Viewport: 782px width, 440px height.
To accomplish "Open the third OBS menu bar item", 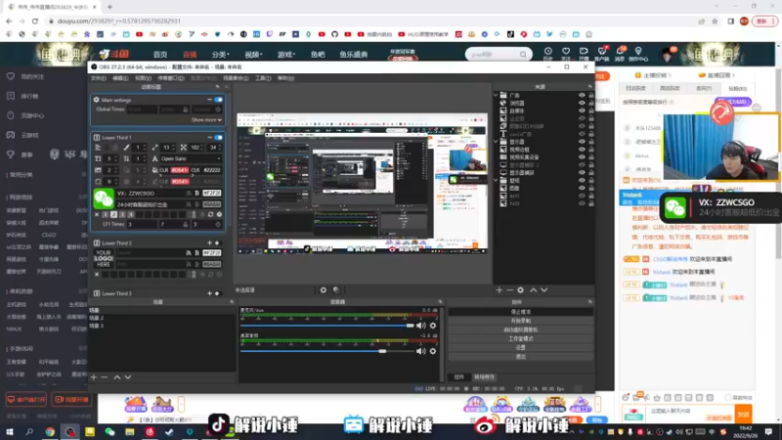I will 143,78.
